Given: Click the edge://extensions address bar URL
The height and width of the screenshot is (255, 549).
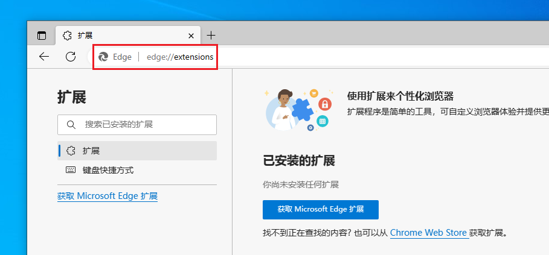Looking at the screenshot, I should coord(180,57).
